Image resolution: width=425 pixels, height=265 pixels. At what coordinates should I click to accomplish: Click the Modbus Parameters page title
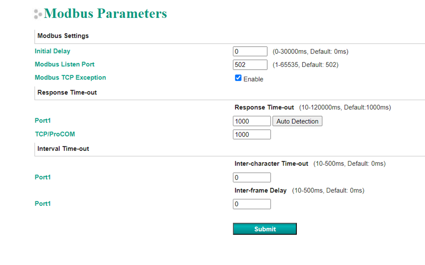click(105, 13)
